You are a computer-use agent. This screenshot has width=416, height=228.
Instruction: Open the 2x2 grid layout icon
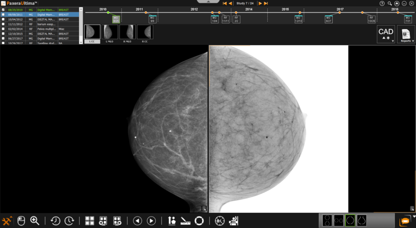point(89,221)
